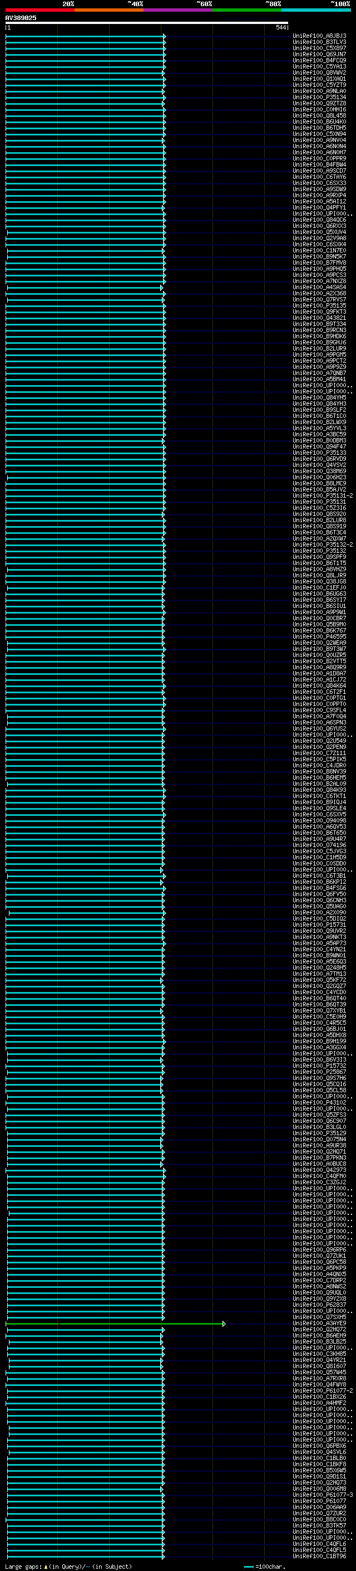Viewport: 356px width, 1571px height.
Task: Click hit label UniRef100_A3AYE9
Action: pos(319,1324)
